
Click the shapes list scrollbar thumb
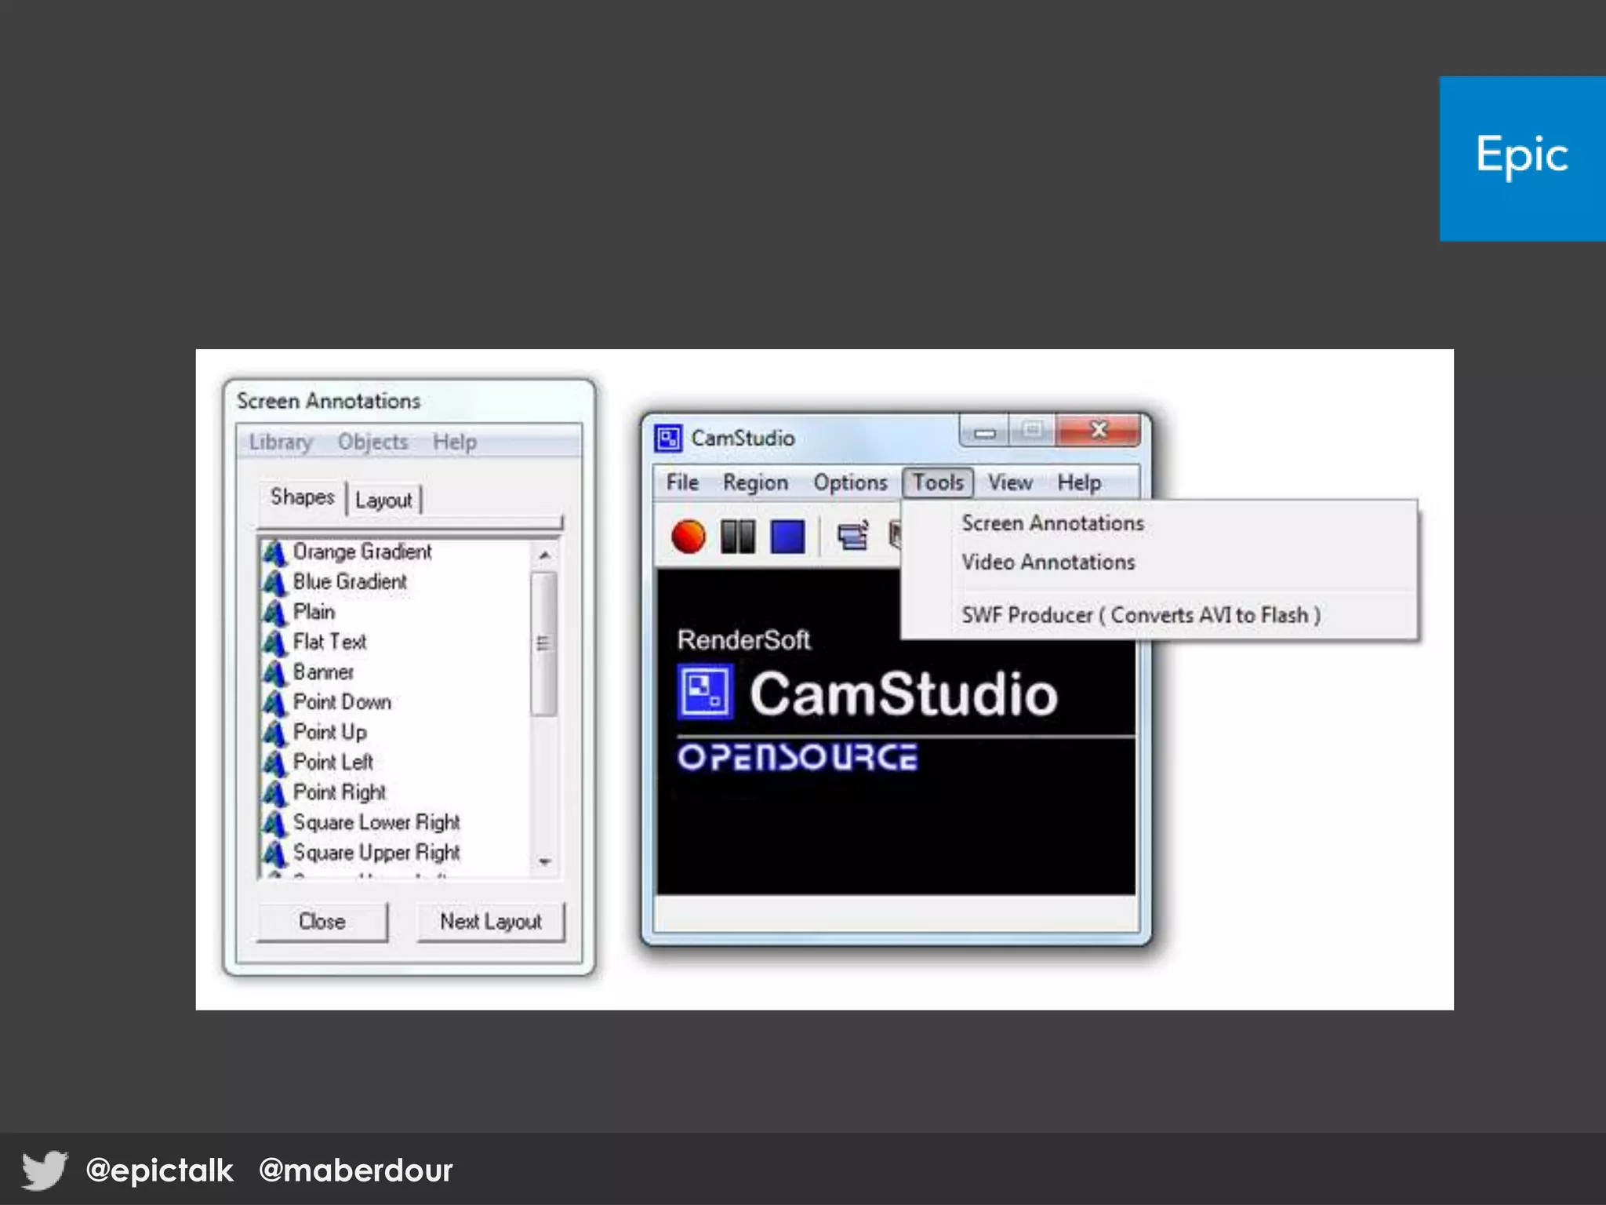pyautogui.click(x=543, y=643)
